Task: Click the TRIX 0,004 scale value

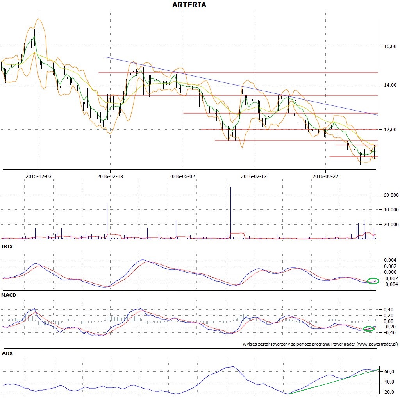Action: point(390,260)
